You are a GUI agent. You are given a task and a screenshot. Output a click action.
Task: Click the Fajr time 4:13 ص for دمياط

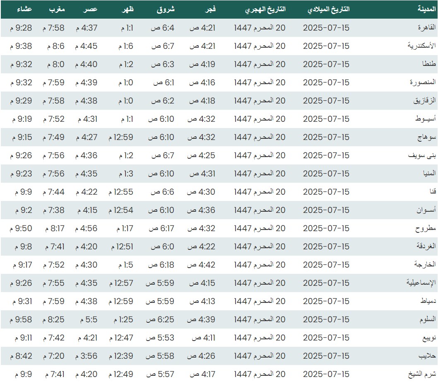pyautogui.click(x=202, y=301)
